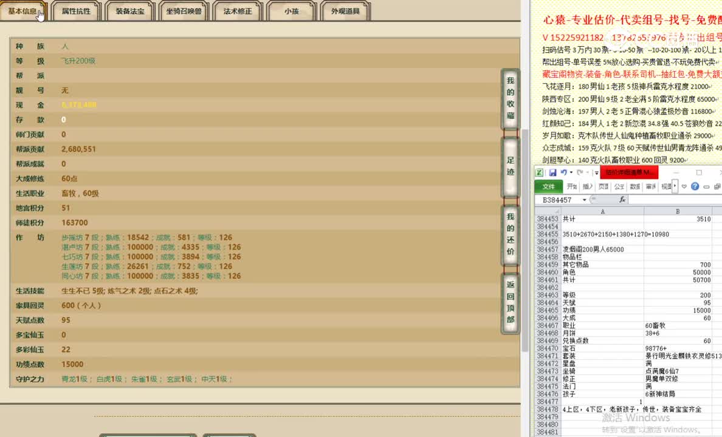
Task: Click the 点满魔6仙7 cell
Action: 678,371
